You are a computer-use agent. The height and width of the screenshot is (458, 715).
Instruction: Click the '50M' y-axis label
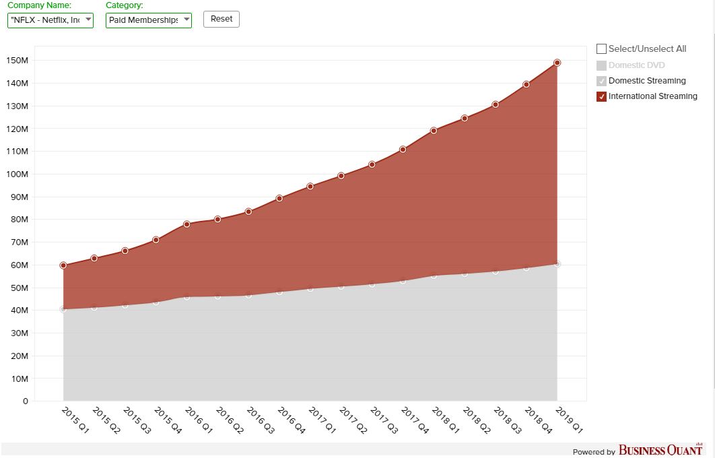(x=19, y=288)
